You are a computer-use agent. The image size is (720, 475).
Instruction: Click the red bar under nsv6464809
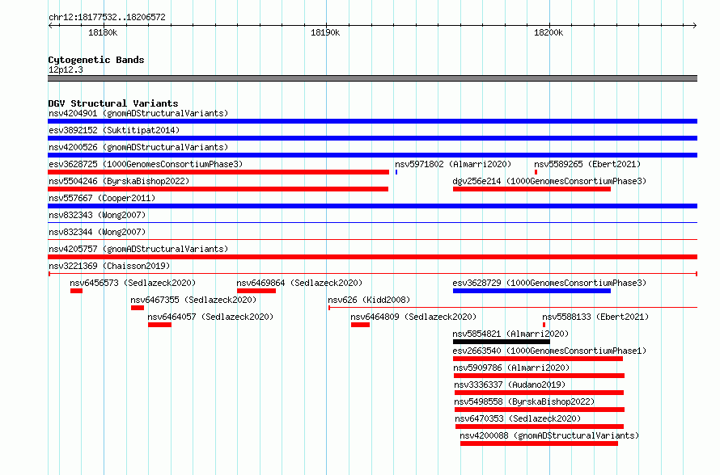click(361, 325)
